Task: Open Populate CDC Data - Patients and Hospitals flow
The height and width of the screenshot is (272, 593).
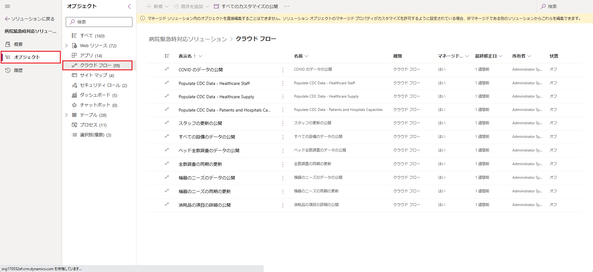Action: coord(225,110)
